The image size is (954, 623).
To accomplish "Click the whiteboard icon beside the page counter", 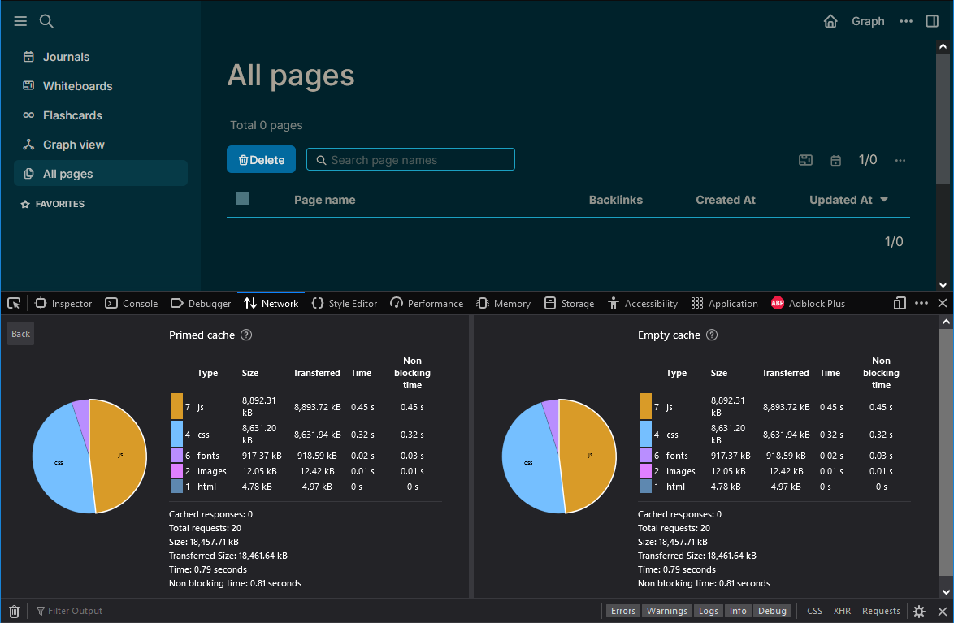I will coord(805,160).
